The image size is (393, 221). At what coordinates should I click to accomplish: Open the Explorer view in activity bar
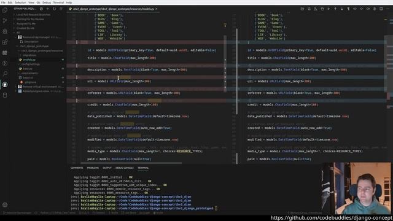pos(5,10)
